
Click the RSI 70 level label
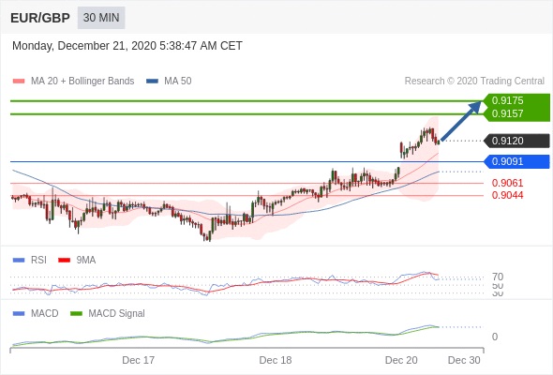(x=498, y=277)
